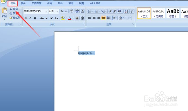
Task: Apply the 正文 (Normal) style
Action: [144, 13]
